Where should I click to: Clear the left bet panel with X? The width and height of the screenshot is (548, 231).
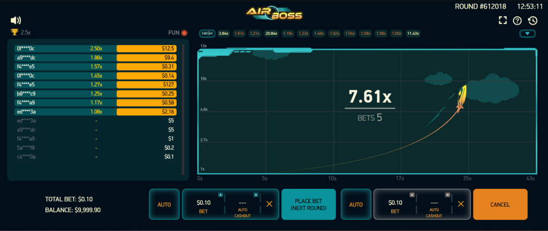[269, 204]
